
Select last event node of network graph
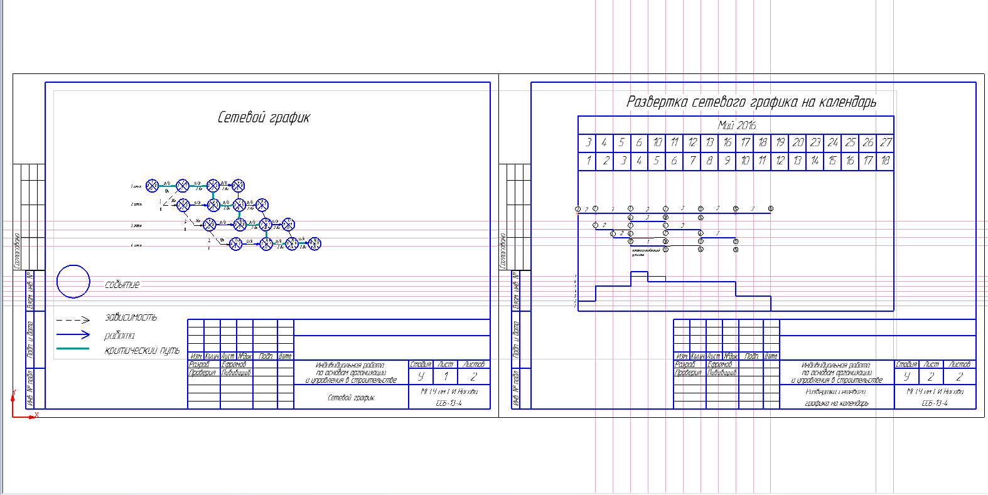[314, 243]
